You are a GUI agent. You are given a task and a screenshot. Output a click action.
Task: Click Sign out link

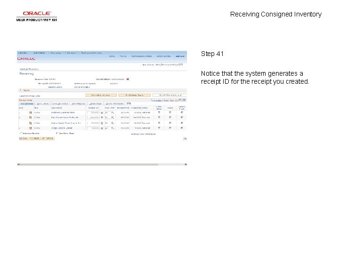pos(180,56)
